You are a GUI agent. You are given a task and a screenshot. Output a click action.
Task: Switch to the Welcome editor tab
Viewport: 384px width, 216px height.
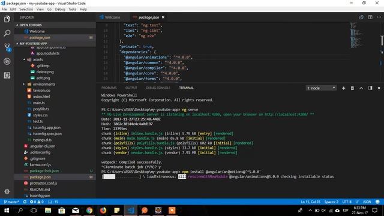[x=113, y=17]
